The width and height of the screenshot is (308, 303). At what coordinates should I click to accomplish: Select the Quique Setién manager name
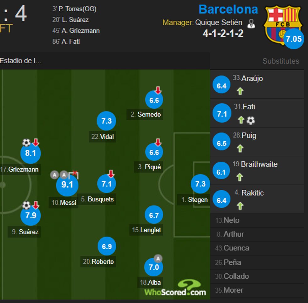tap(219, 23)
